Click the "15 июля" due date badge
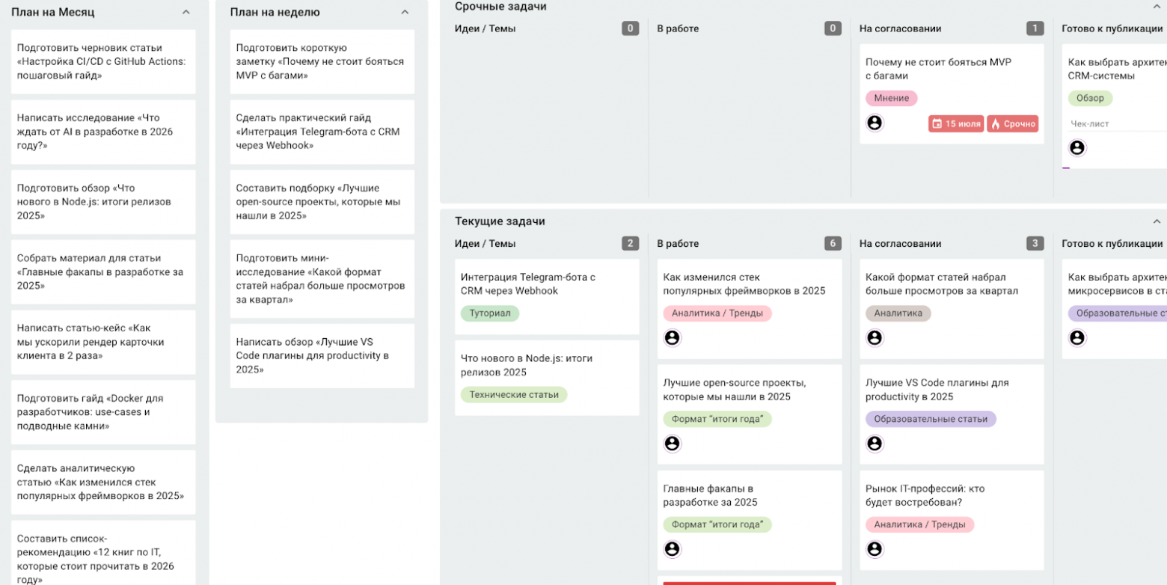 [956, 124]
